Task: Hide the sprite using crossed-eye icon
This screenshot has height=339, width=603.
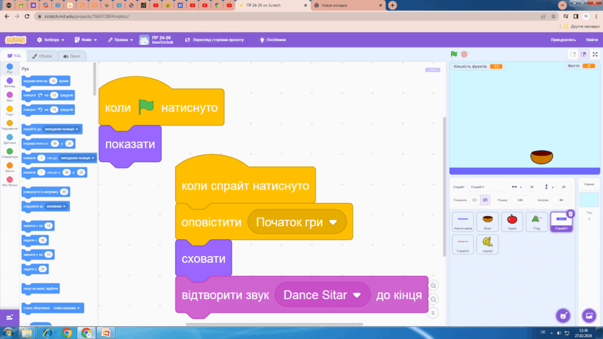Action: point(485,200)
